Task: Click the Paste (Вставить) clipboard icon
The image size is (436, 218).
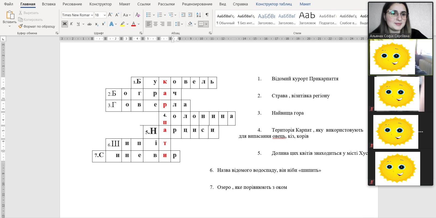Action: click(x=10, y=15)
